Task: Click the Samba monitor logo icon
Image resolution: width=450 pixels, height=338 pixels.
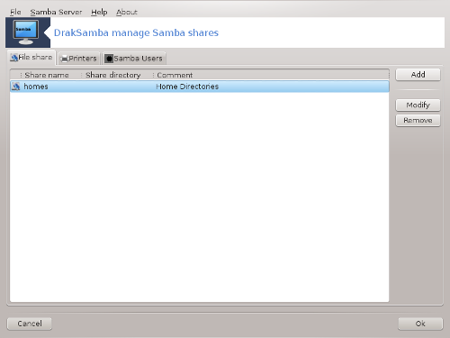Action: click(26, 32)
